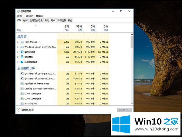
Task: Expand the 软媒魔方 app entry
Action: coord(18,57)
